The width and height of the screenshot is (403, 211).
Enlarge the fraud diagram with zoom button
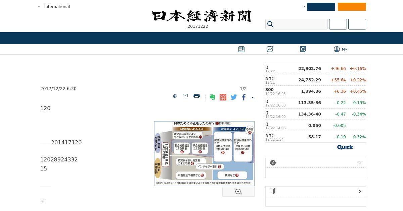tap(238, 192)
